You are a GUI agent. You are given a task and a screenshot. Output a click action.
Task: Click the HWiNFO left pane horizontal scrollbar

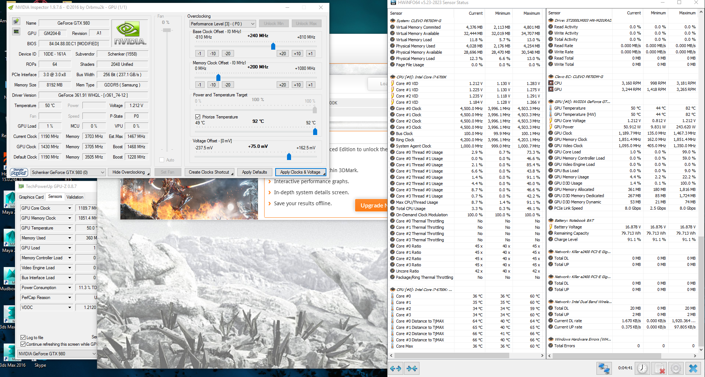coord(453,356)
